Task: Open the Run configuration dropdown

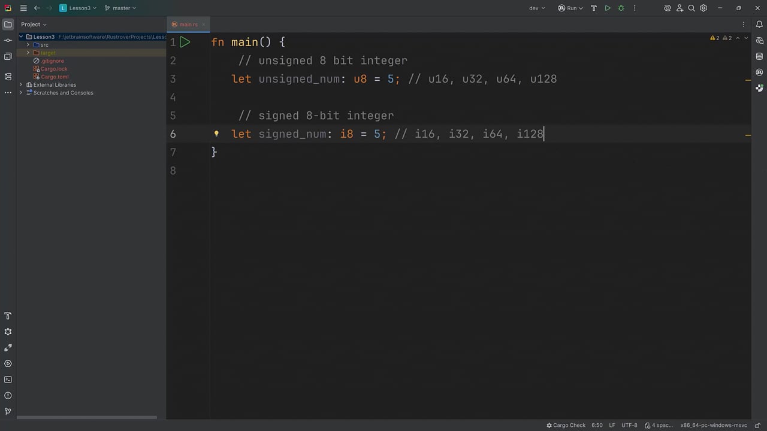Action: (570, 8)
